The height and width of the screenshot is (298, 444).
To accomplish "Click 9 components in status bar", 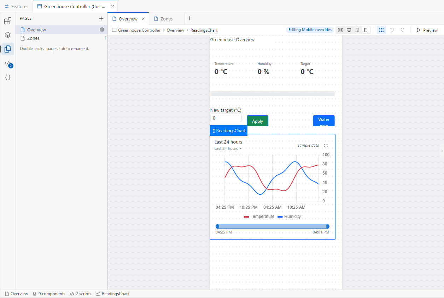I will click(x=49, y=294).
